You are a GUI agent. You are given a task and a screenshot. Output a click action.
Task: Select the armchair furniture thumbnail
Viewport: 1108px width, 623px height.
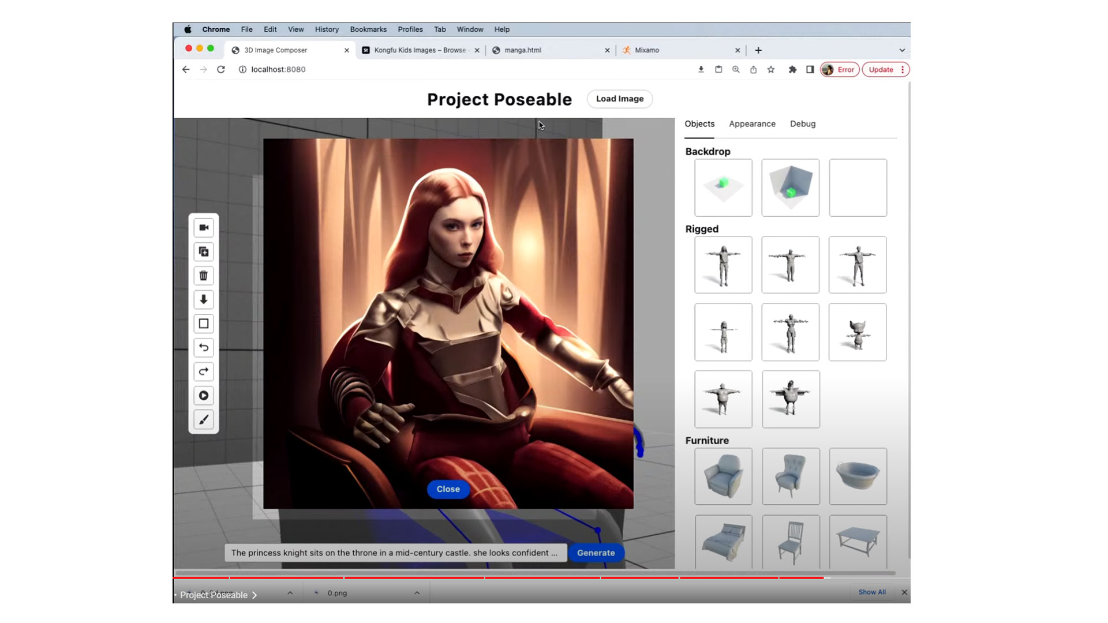(x=723, y=476)
